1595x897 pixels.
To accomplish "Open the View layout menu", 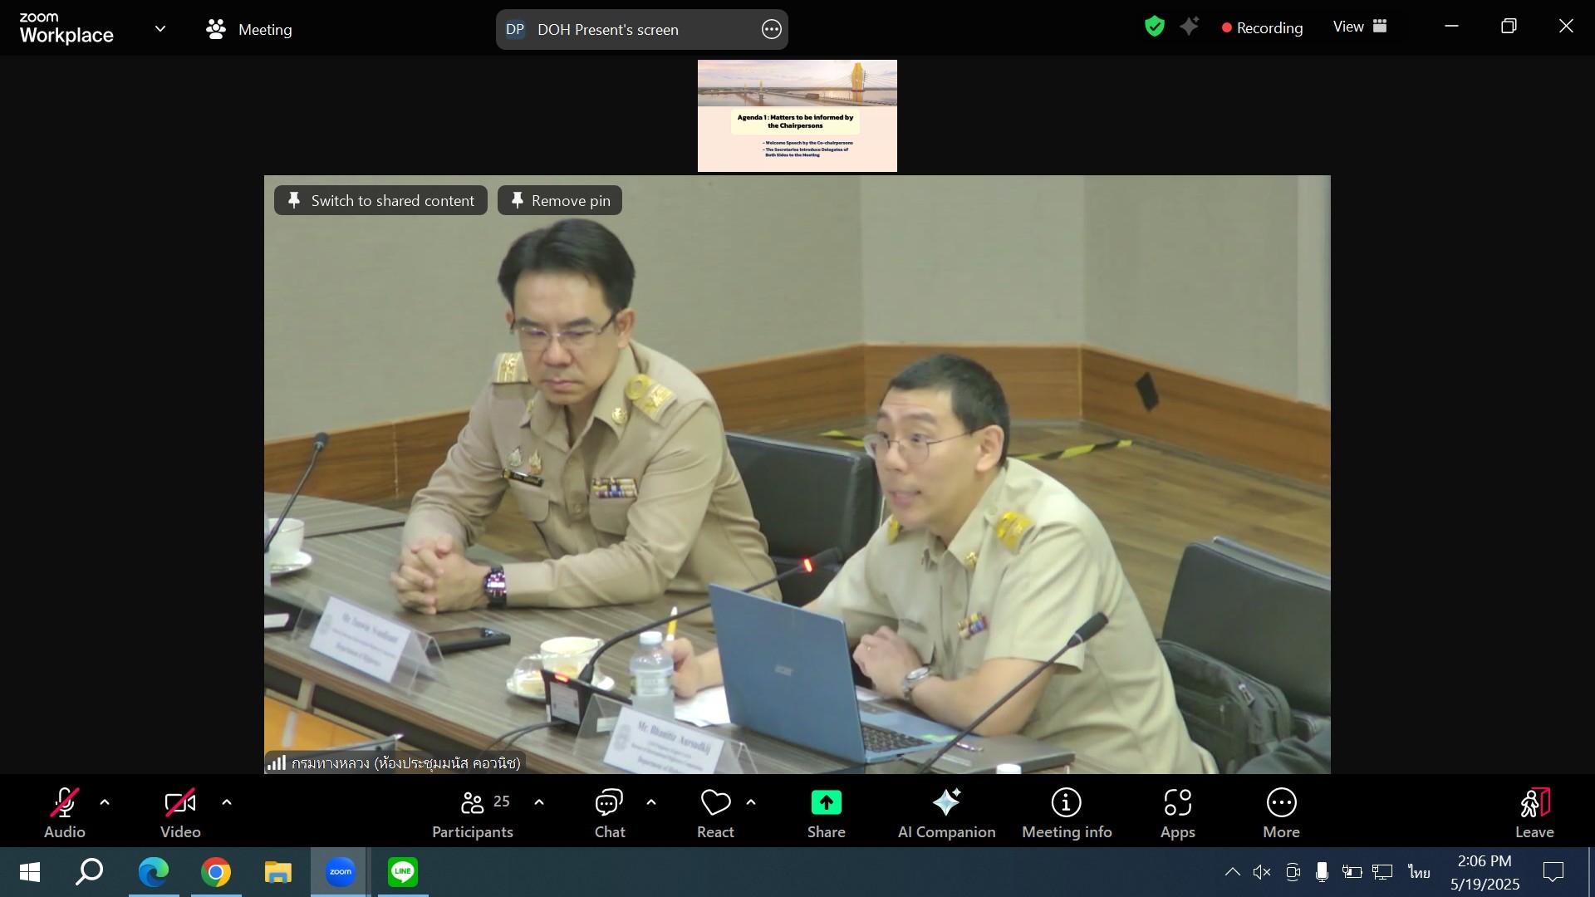I will tap(1360, 27).
